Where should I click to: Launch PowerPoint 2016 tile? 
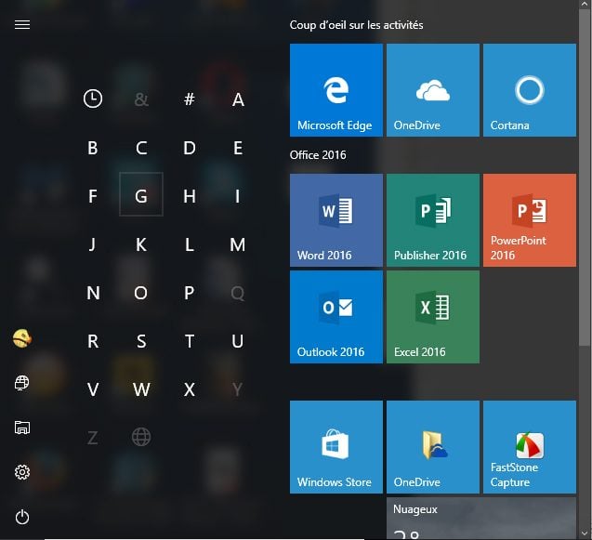(530, 220)
